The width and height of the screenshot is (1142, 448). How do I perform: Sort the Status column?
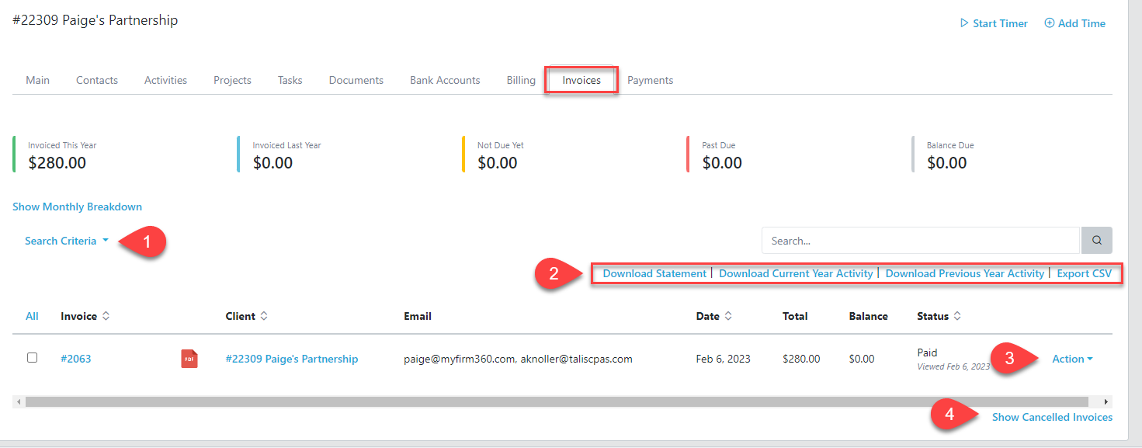[x=958, y=316]
